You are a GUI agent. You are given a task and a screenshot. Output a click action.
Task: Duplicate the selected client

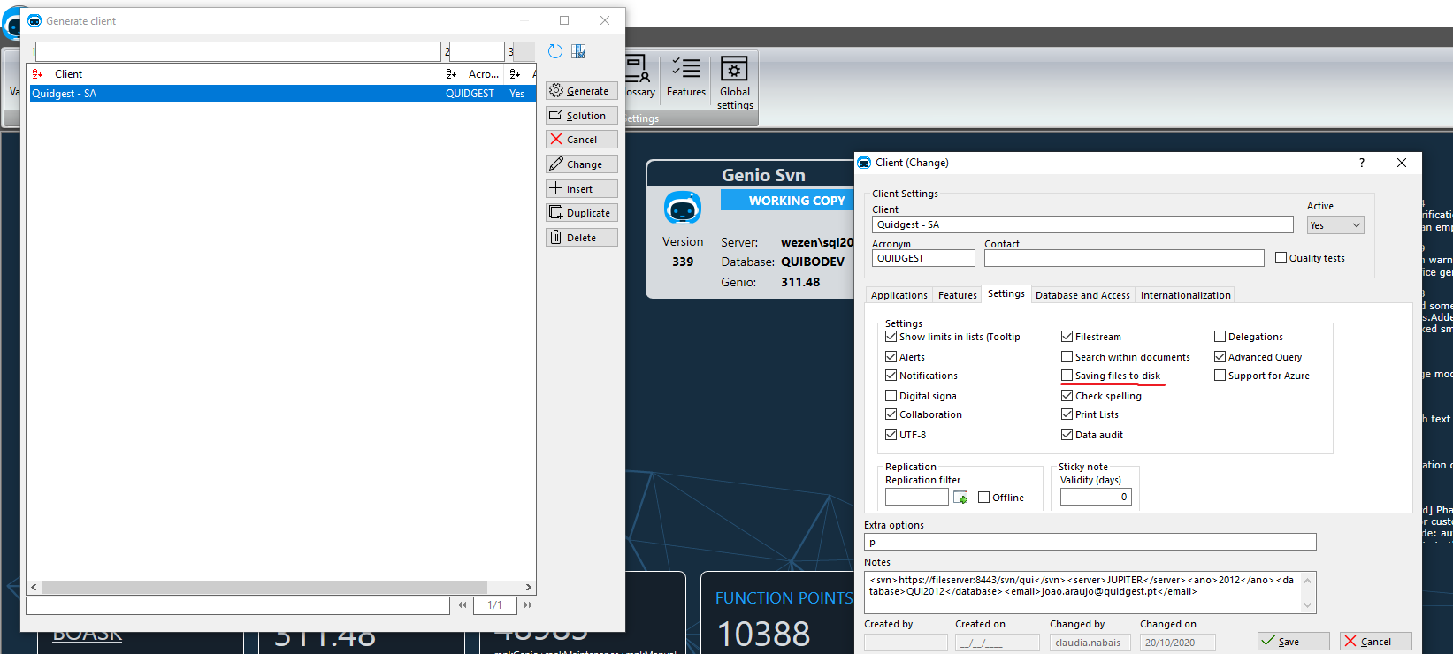click(x=582, y=213)
